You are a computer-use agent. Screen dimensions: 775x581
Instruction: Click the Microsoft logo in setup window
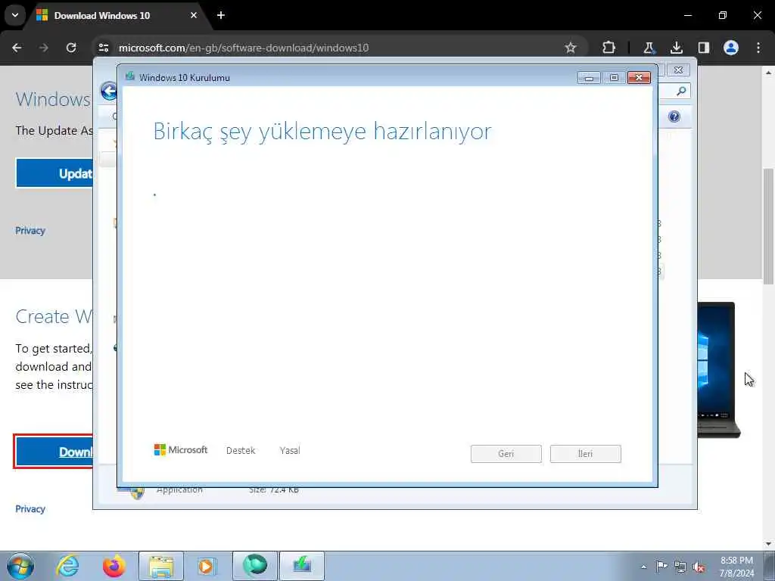181,449
